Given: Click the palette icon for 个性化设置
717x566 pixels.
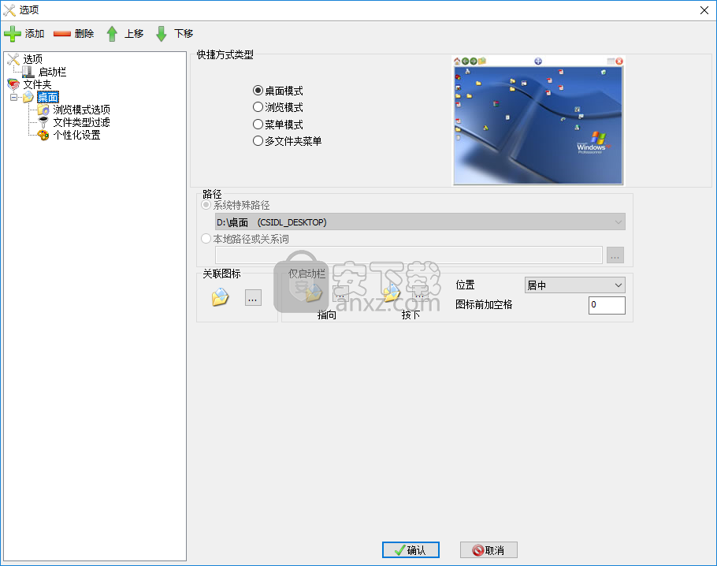Looking at the screenshot, I should click(43, 135).
